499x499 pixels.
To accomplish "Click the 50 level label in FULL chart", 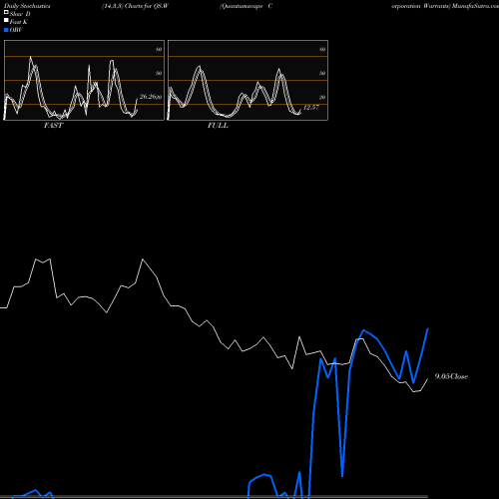I will [x=322, y=73].
